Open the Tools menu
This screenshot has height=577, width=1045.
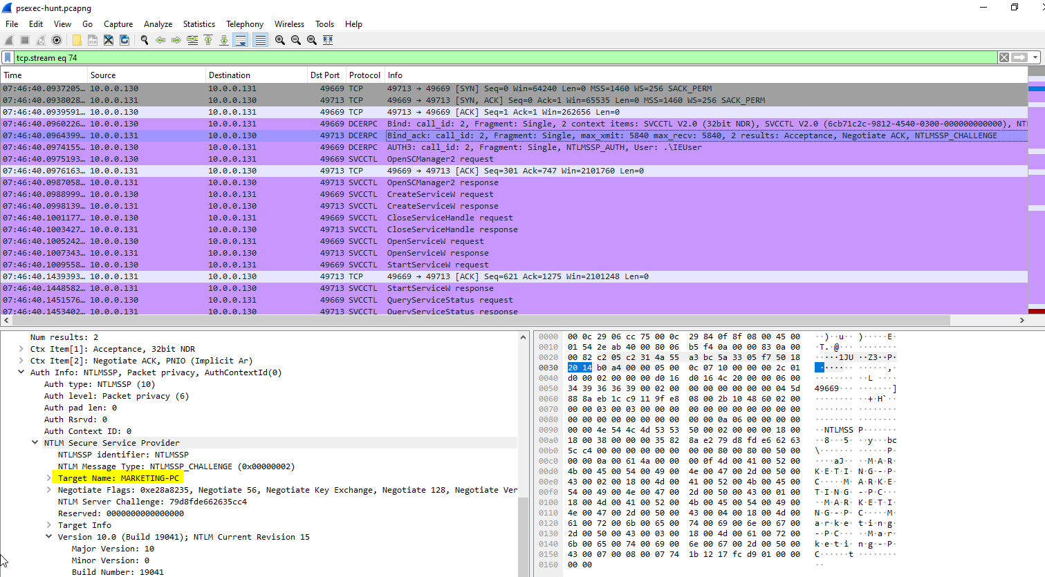pos(324,24)
